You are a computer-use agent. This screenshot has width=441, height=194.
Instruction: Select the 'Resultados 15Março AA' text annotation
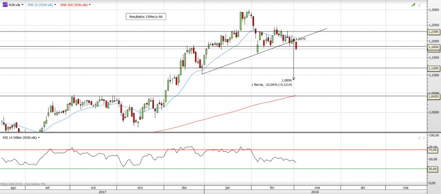[146, 17]
